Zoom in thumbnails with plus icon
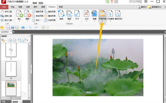 point(10,40)
